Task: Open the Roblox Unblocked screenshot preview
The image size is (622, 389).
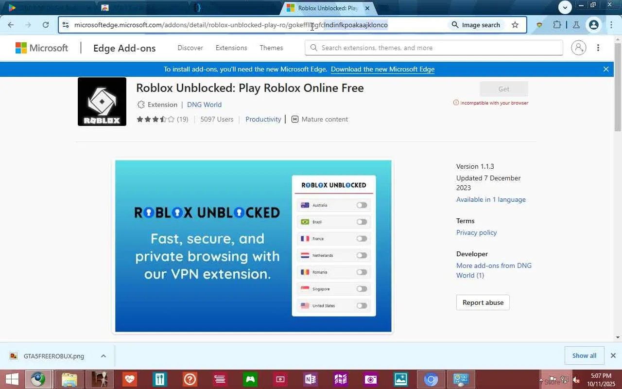Action: [x=253, y=246]
